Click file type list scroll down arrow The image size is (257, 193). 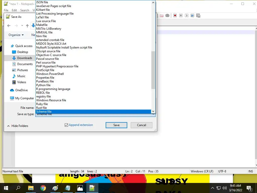[x=153, y=111]
